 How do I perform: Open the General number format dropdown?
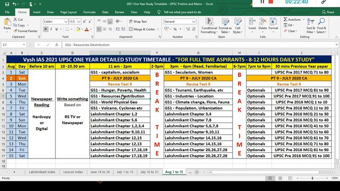pos(193,22)
